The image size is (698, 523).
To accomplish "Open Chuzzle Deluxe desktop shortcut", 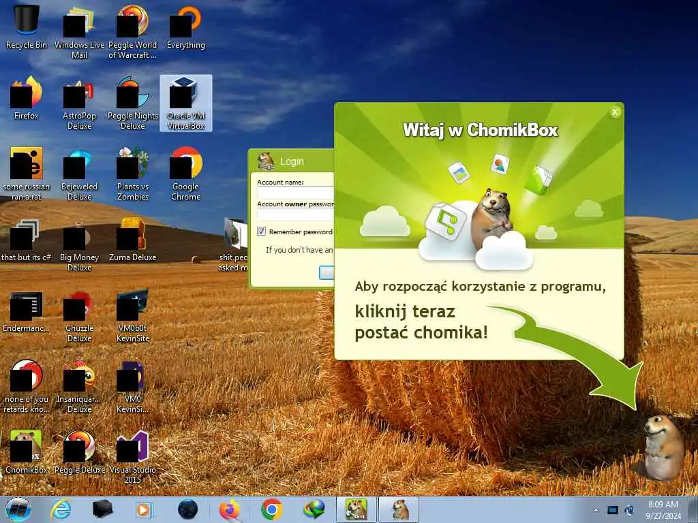I will (x=79, y=316).
